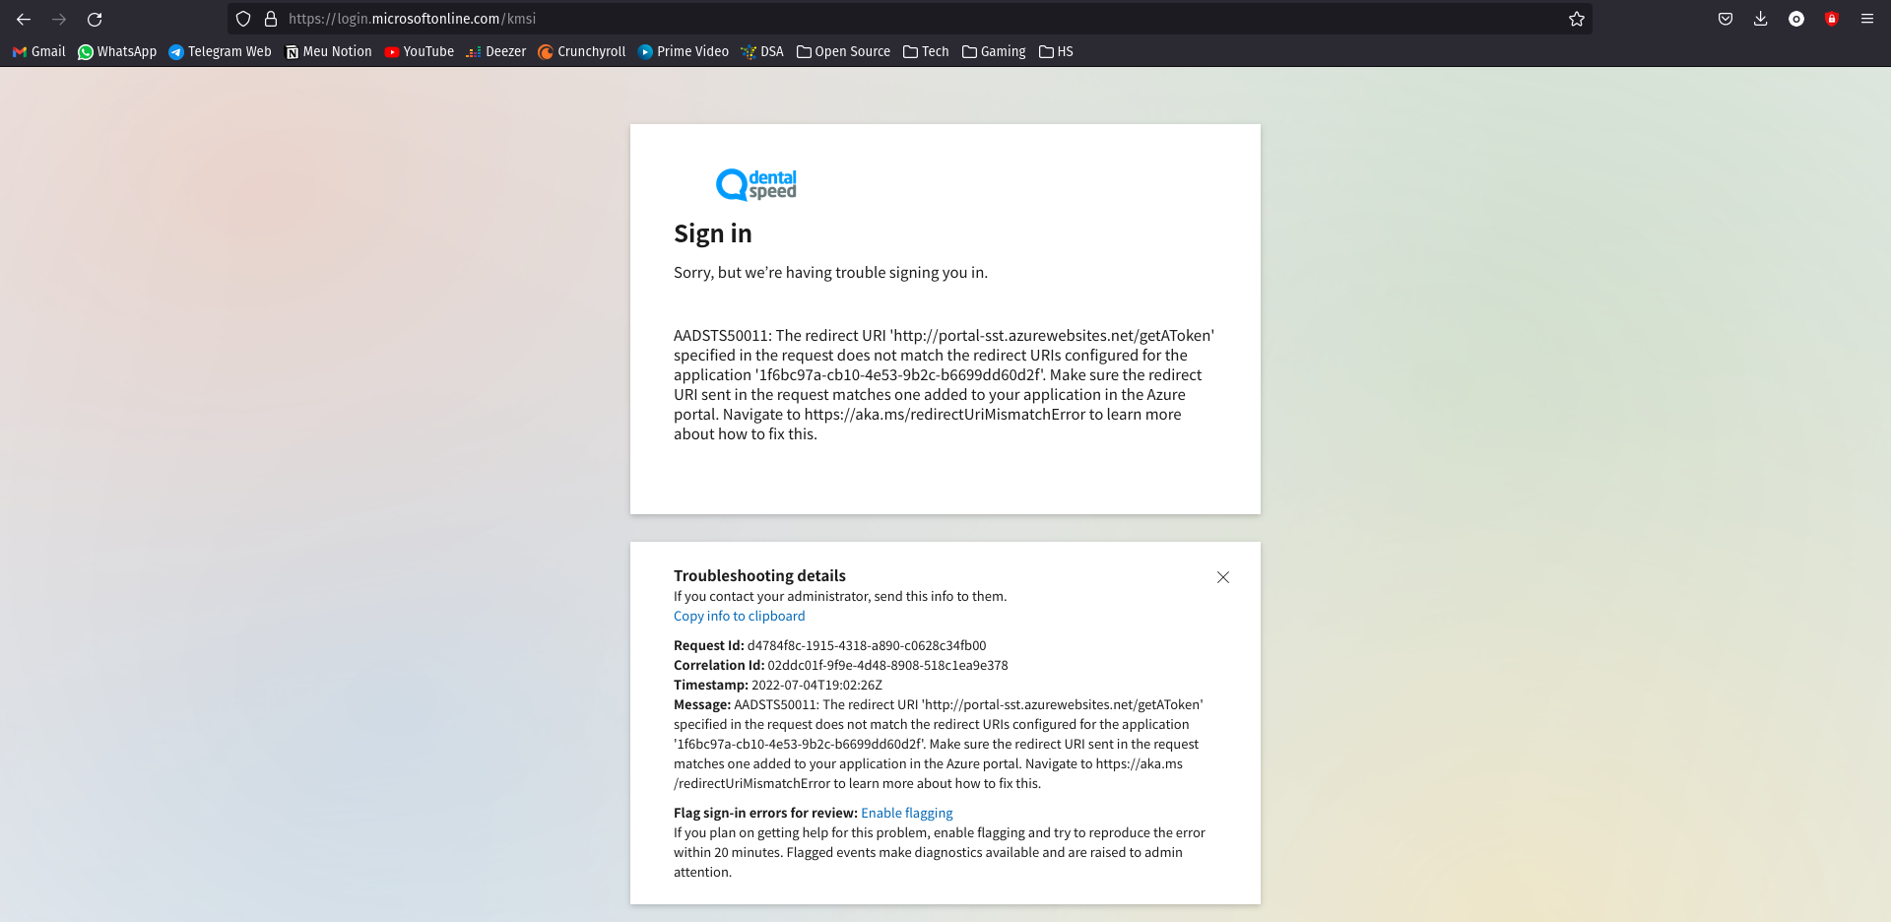Image resolution: width=1891 pixels, height=922 pixels.
Task: Open the red lock extension icon
Action: (x=1832, y=19)
